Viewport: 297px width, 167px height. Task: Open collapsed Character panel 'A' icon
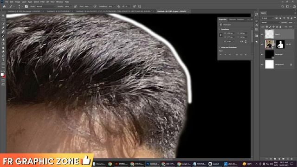coord(257,25)
